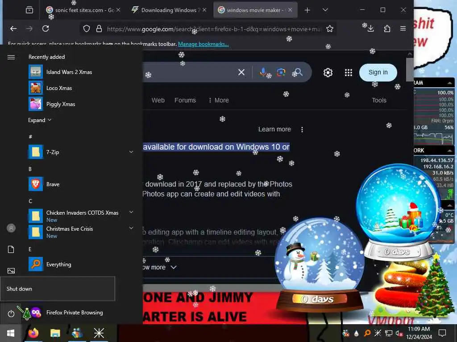Viewport: 457px width, 342px height.
Task: Open the Google apps grid
Action: [x=349, y=73]
